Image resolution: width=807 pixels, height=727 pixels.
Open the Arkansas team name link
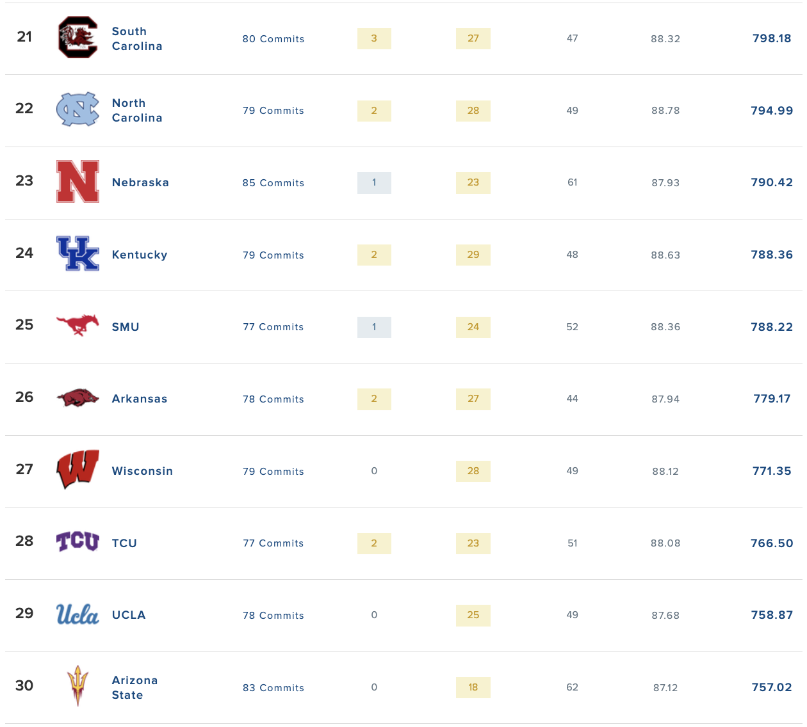click(x=140, y=399)
